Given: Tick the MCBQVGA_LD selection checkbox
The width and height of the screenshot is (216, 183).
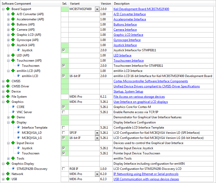Looking at the screenshot, I should click(x=64, y=133).
